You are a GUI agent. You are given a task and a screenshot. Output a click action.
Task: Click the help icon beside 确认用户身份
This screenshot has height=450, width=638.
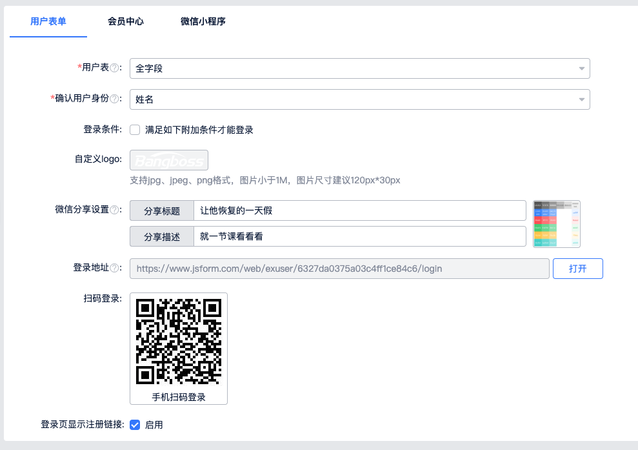tap(114, 99)
